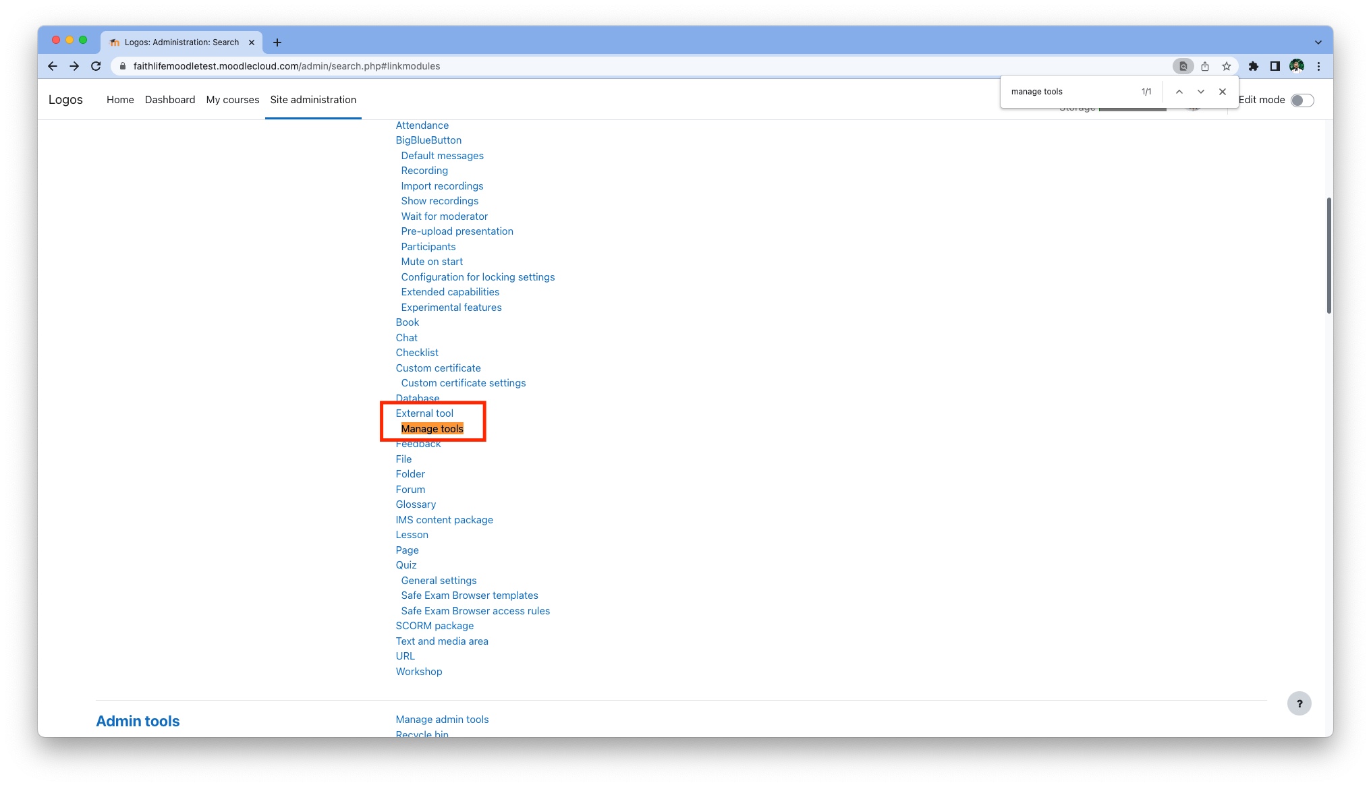Switch to the Site administration tab
1371x787 pixels.
tap(313, 99)
